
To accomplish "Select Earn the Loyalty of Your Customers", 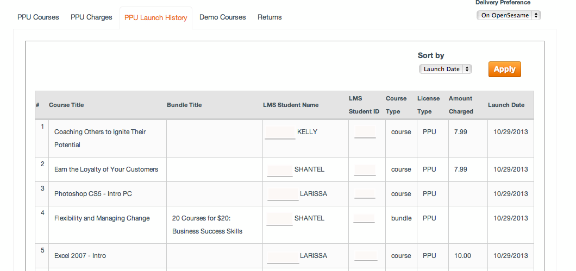I will (x=106, y=169).
